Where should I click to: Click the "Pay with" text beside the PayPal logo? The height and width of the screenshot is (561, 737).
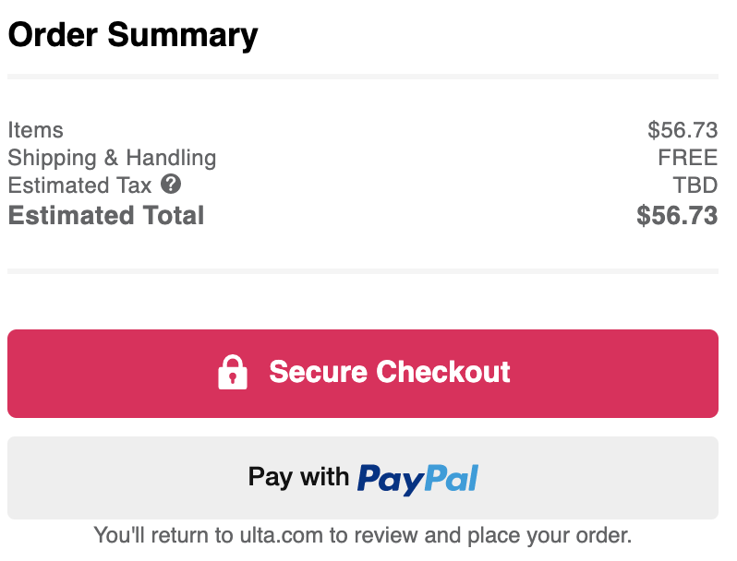click(298, 477)
